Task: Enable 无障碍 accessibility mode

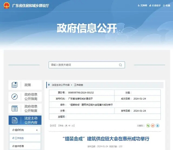Action: click(142, 5)
